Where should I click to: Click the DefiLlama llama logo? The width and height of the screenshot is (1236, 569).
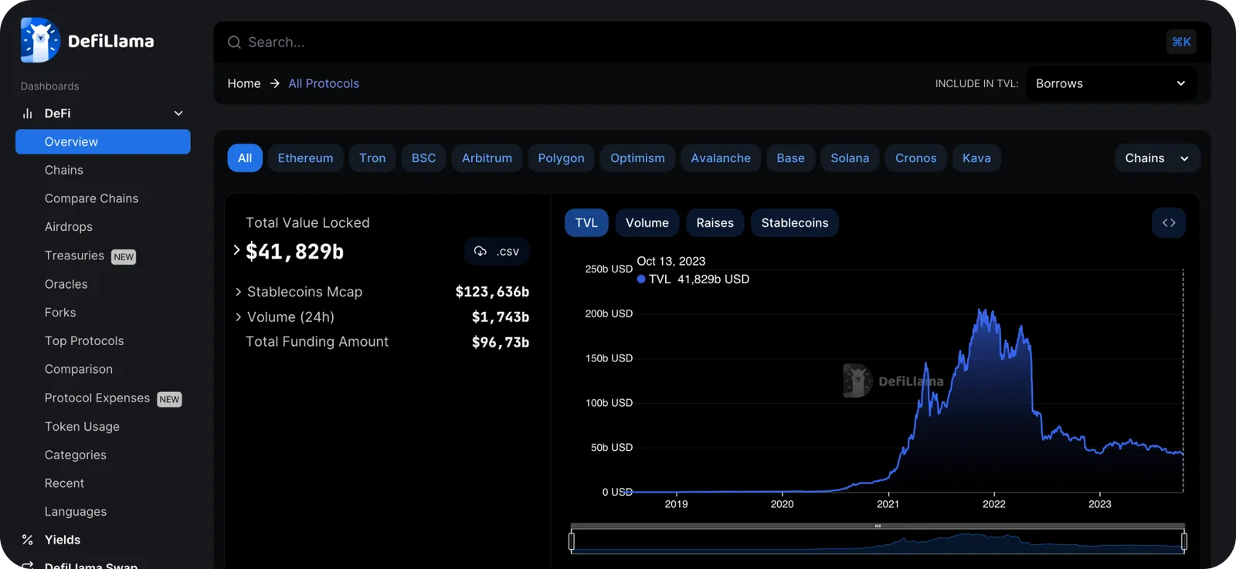click(40, 40)
